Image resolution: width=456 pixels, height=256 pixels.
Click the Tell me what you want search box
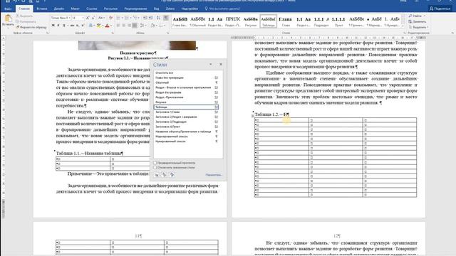(222, 9)
